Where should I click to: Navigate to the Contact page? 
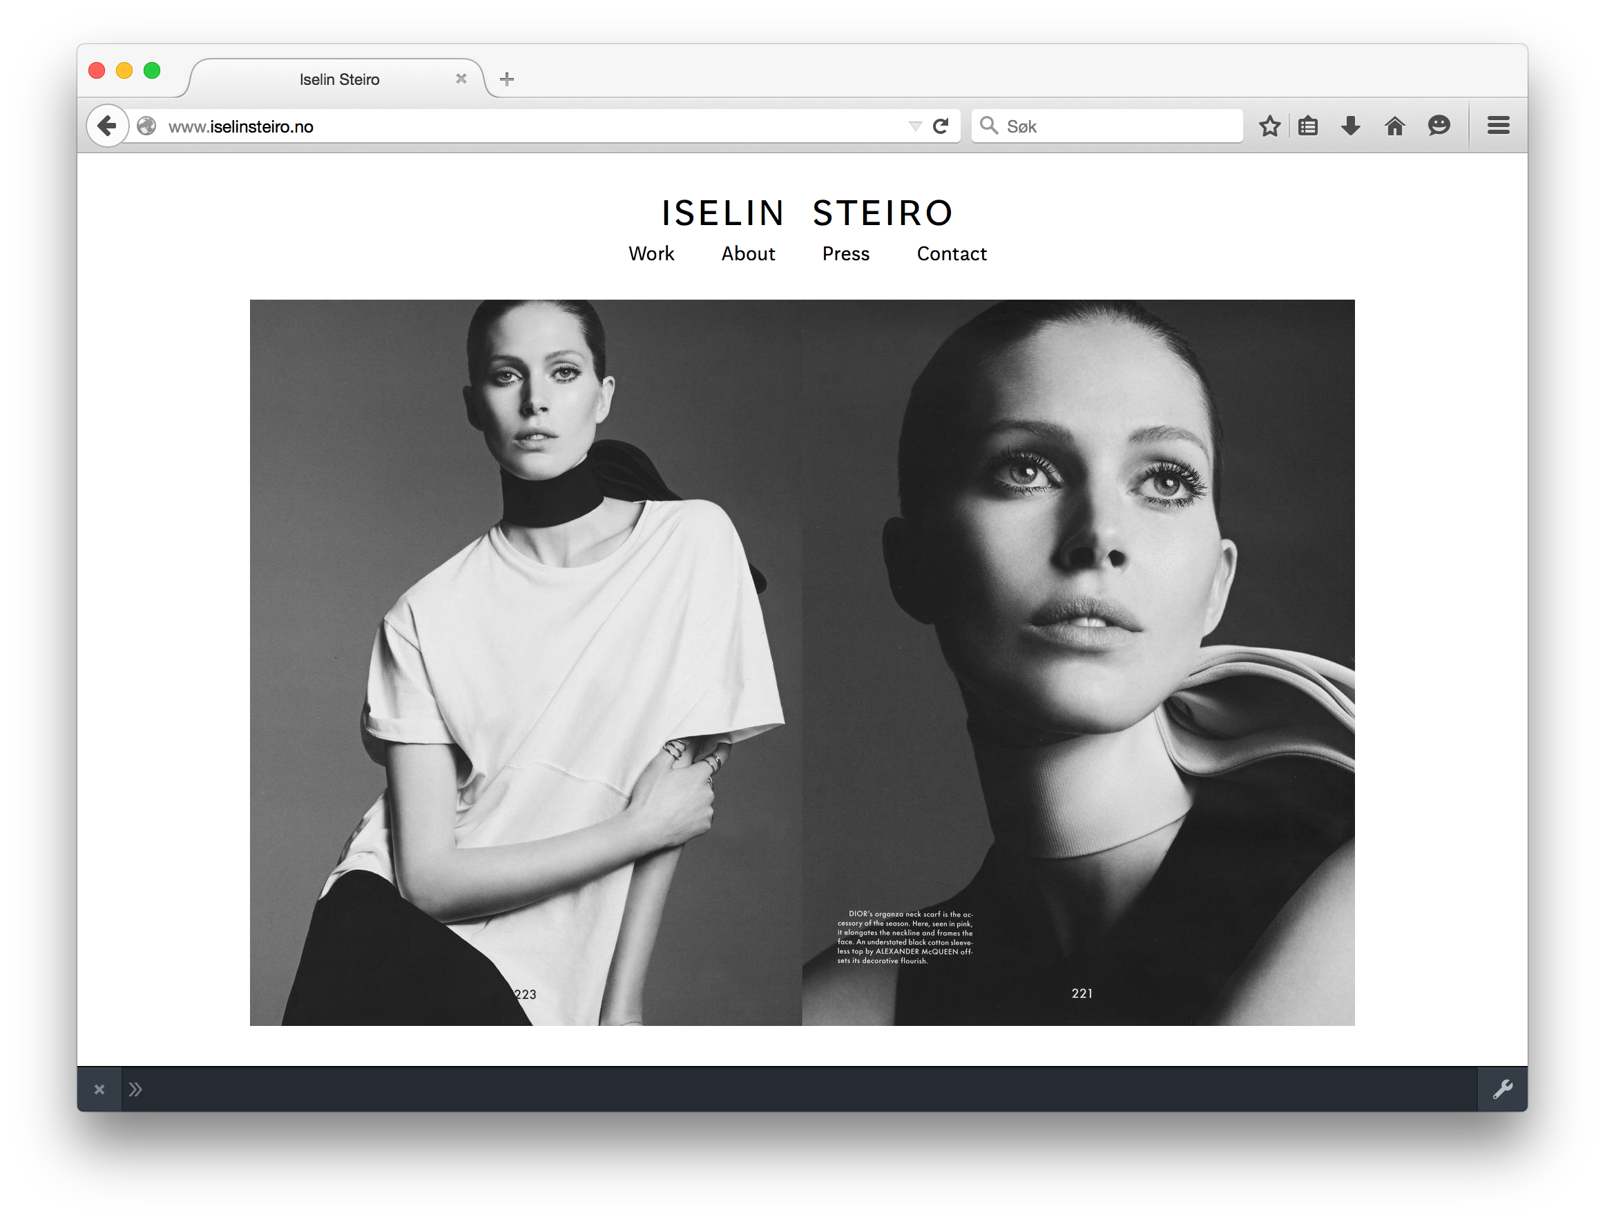[951, 254]
